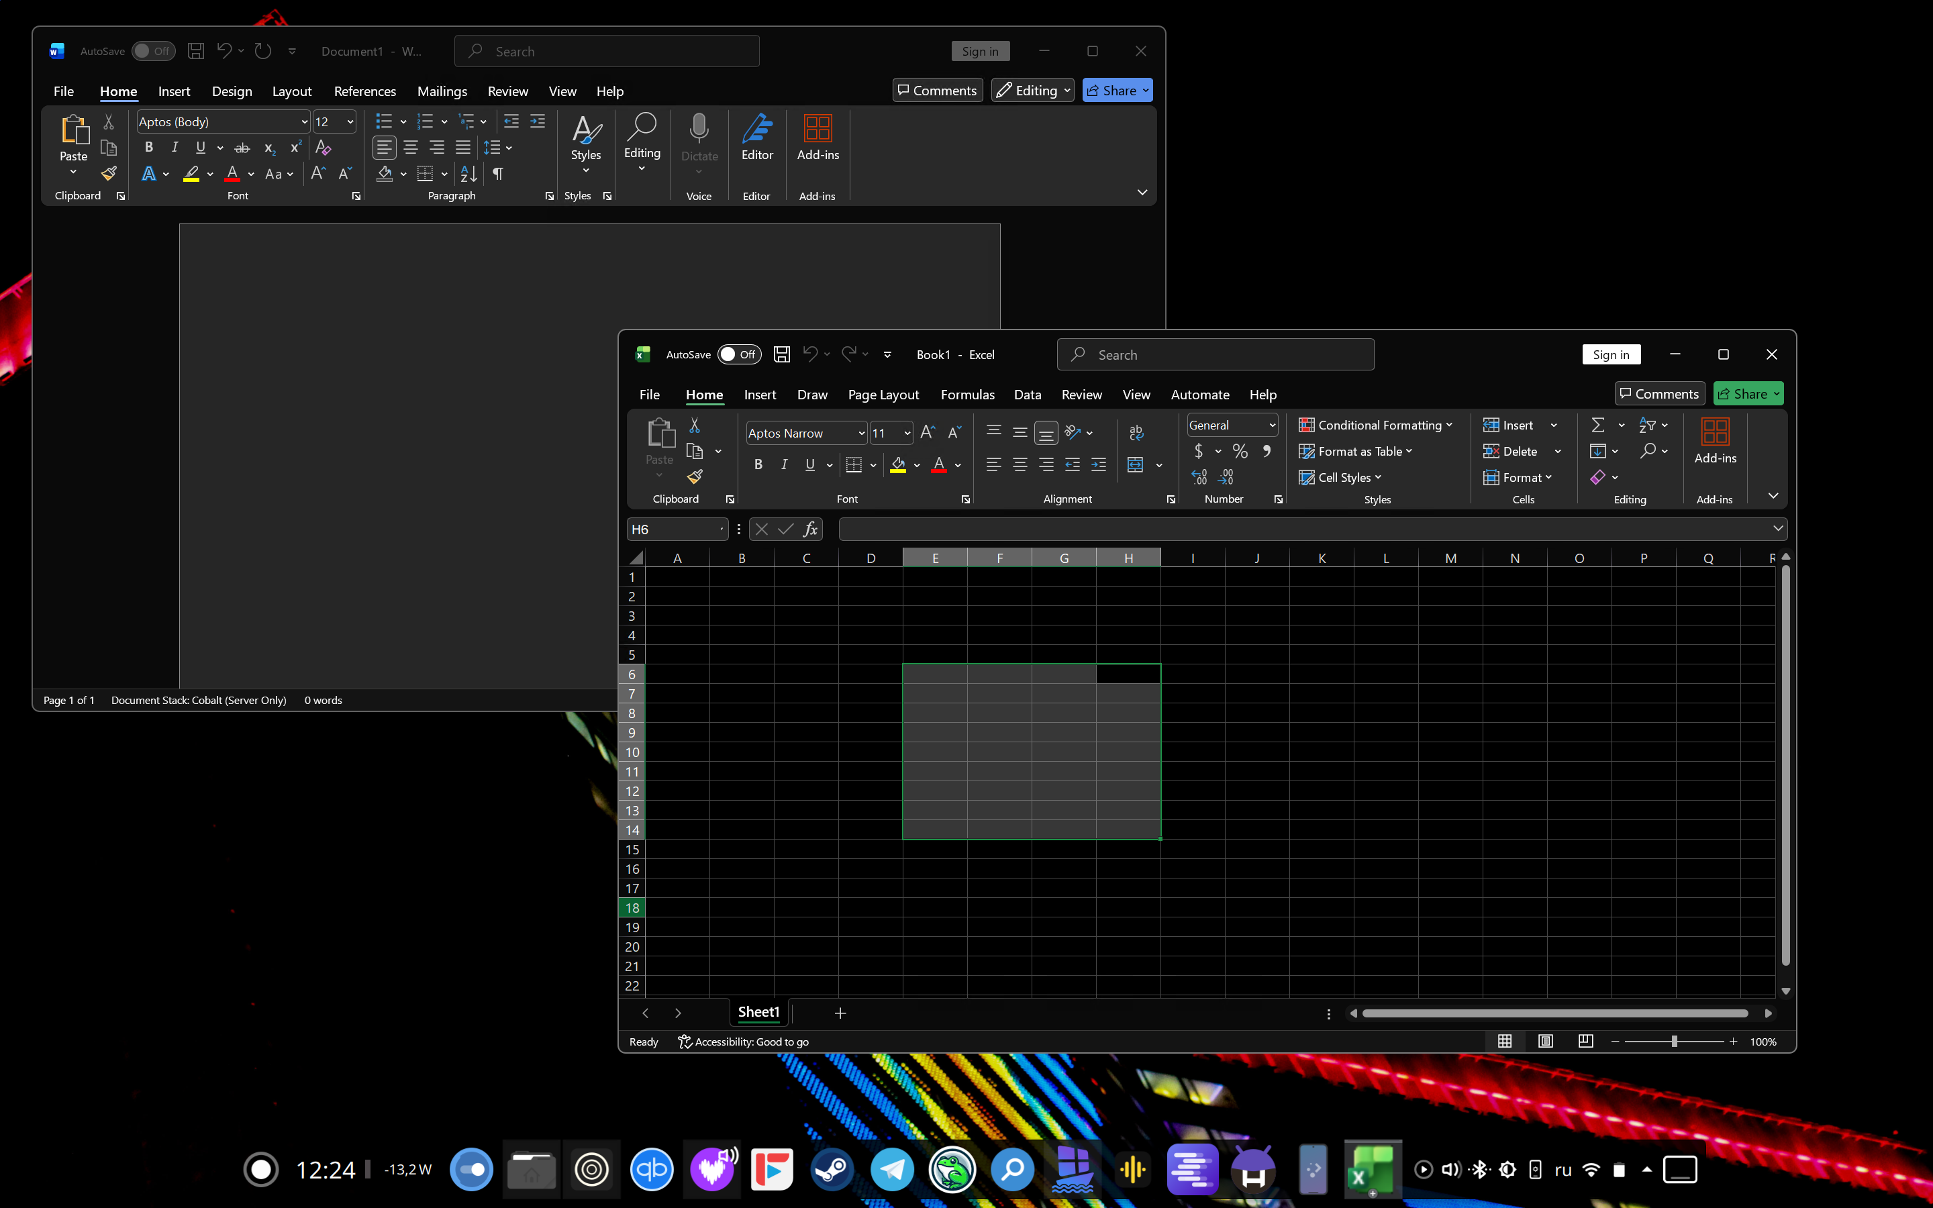This screenshot has width=1933, height=1208.
Task: Click the zoom slider in Excel status bar
Action: pyautogui.click(x=1673, y=1041)
